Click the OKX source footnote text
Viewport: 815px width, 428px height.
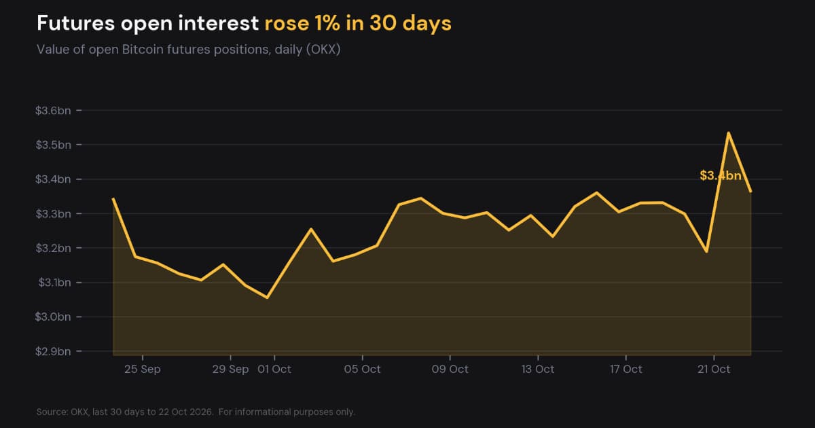196,412
